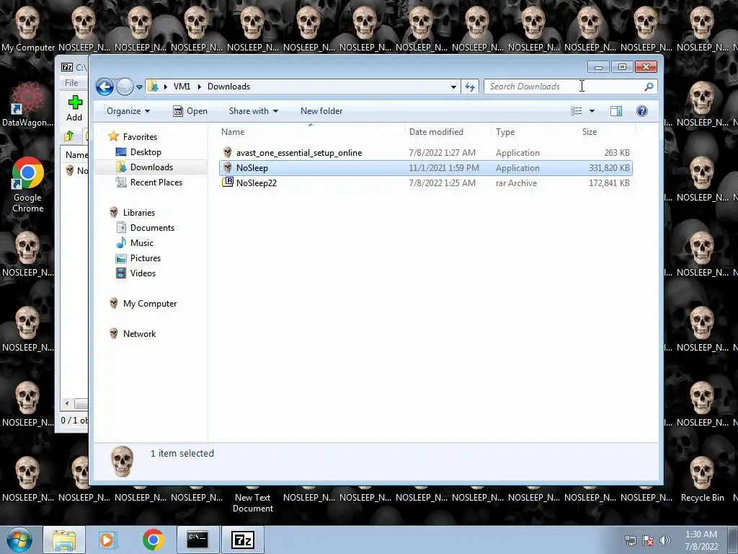Open DataWagon desktop shortcut
This screenshot has height=554, width=738.
pyautogui.click(x=28, y=105)
